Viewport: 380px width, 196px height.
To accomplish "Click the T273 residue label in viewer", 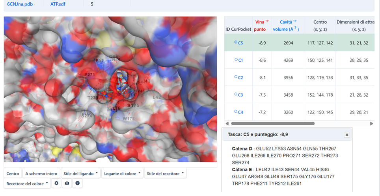I will (93, 98).
